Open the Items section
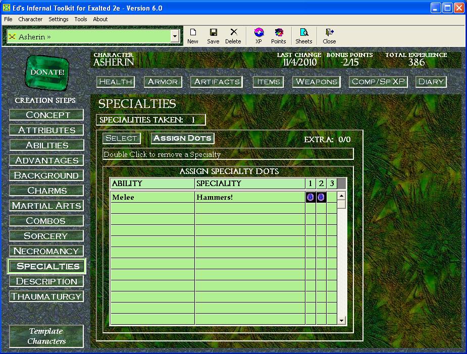 pos(269,82)
